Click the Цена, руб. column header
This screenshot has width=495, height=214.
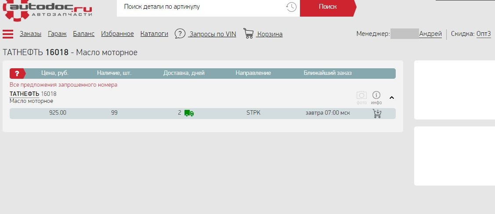pos(55,73)
